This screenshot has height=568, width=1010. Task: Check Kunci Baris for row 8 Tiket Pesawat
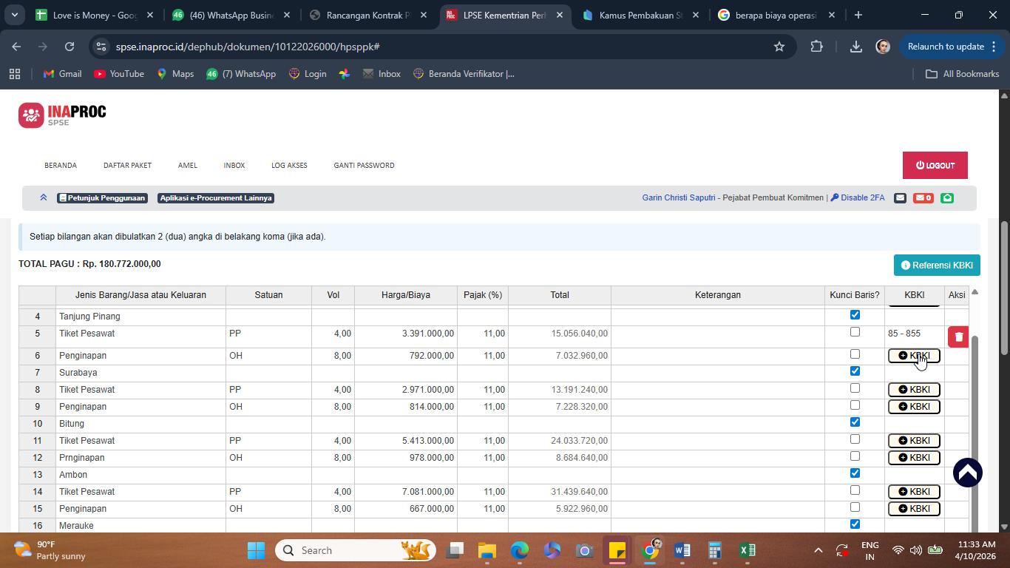[x=855, y=388]
